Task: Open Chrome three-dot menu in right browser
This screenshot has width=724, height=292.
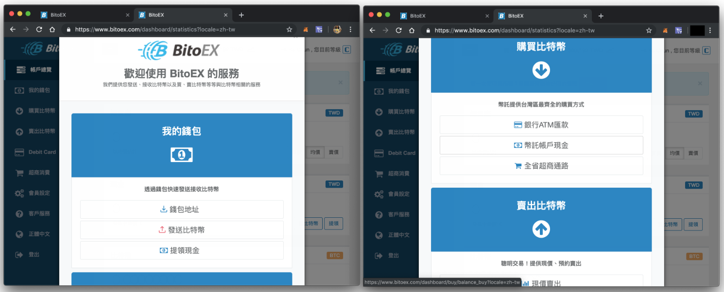Action: pos(710,30)
